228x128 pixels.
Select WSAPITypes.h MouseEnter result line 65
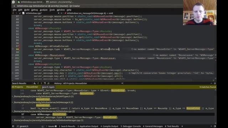coord(113,100)
